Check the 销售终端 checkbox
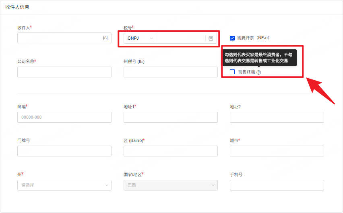The width and height of the screenshot is (343, 213). [x=232, y=72]
